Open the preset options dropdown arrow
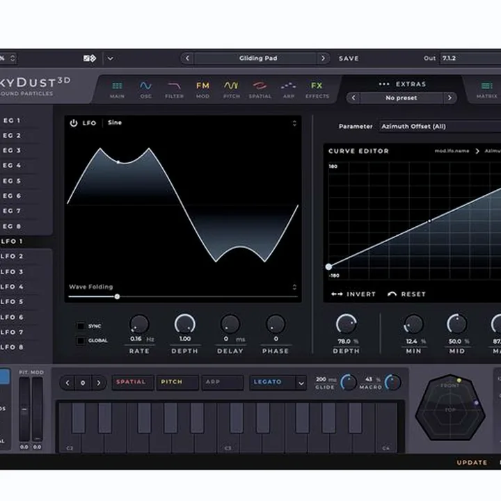Image resolution: width=501 pixels, height=501 pixels. (110, 58)
